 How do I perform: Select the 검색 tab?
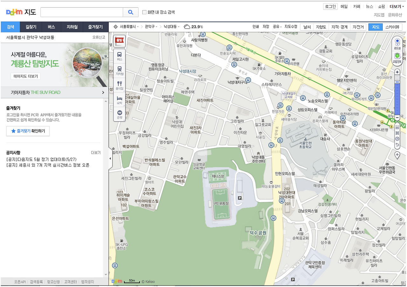[x=10, y=27]
